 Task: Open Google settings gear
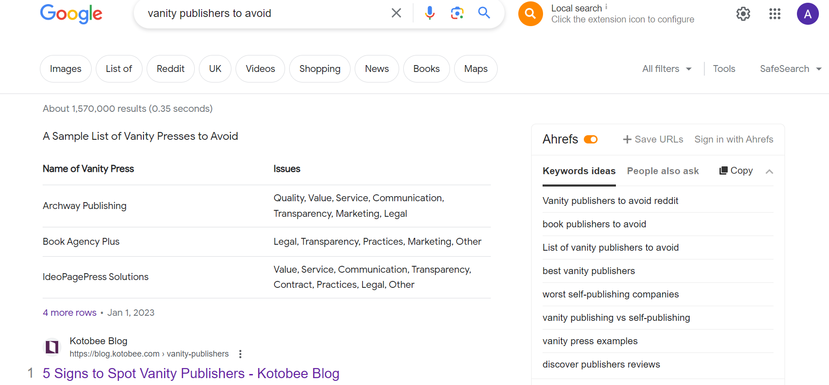743,14
